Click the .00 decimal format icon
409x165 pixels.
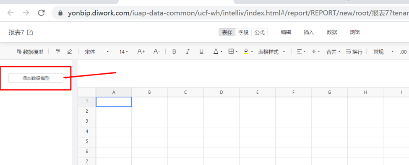pos(403,52)
